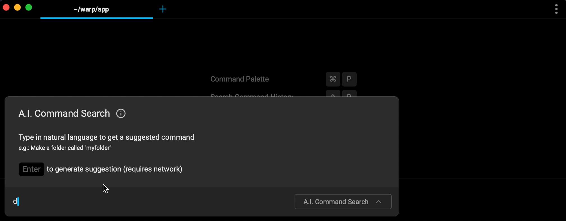Open the Command Palette entry

239,79
